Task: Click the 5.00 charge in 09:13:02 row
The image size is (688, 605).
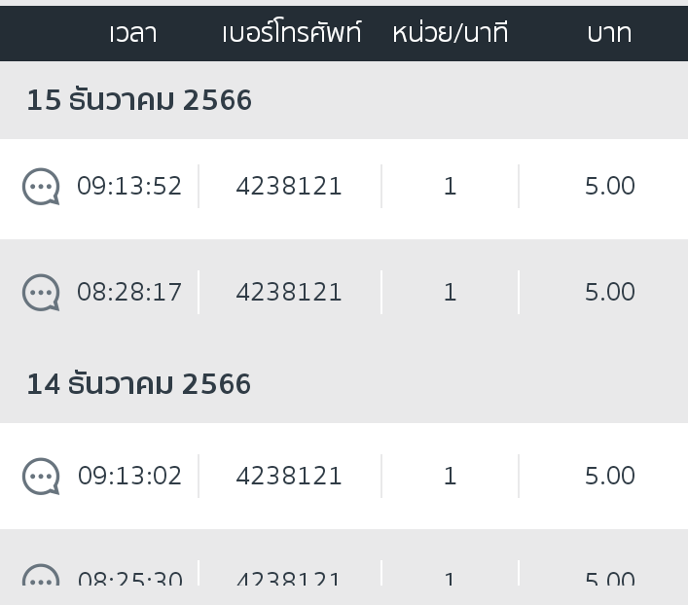Action: pyautogui.click(x=610, y=476)
